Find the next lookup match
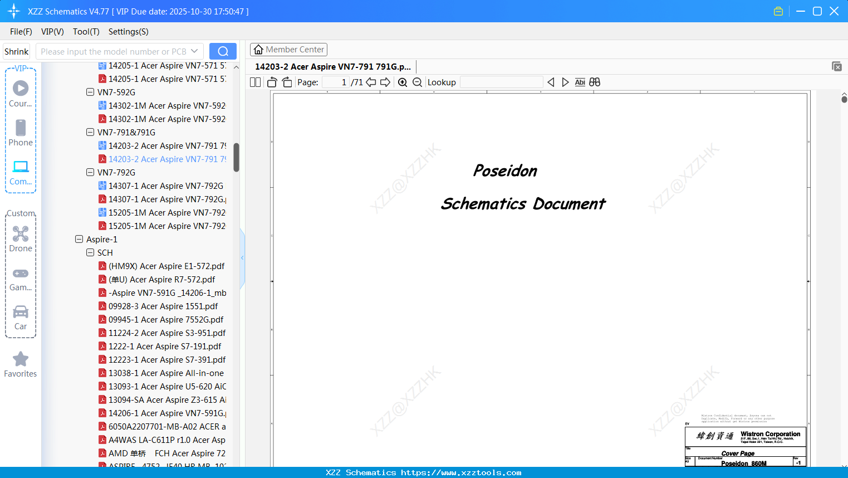Viewport: 848px width, 478px height. point(565,82)
